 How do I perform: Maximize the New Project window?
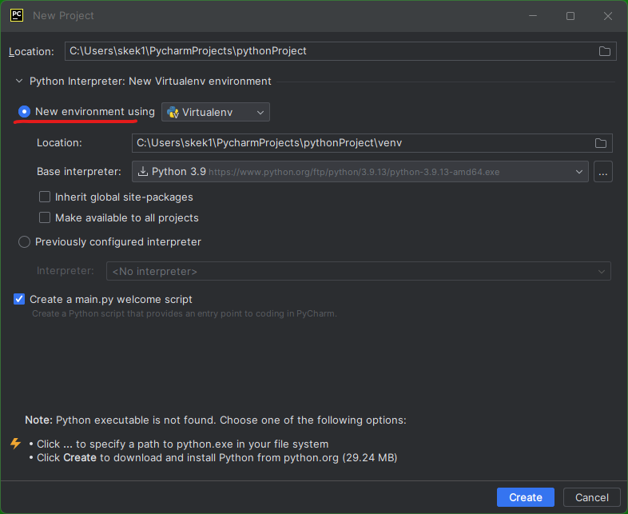[570, 16]
